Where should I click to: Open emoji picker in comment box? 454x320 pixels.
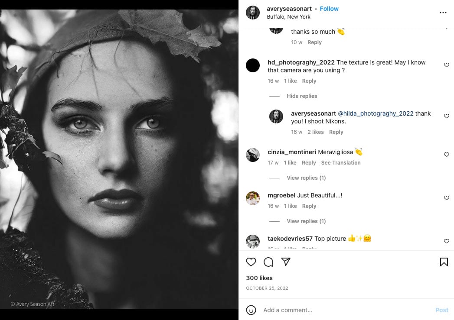[x=251, y=310]
